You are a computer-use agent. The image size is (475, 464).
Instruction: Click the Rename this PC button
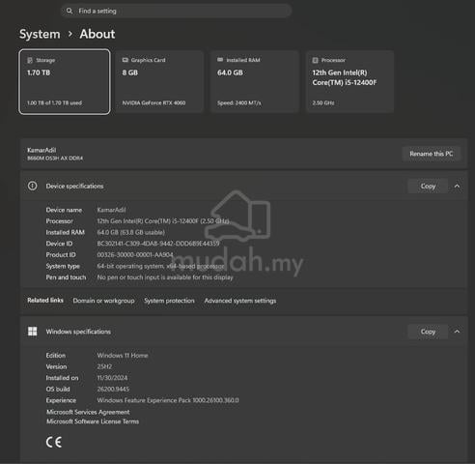[x=432, y=154]
